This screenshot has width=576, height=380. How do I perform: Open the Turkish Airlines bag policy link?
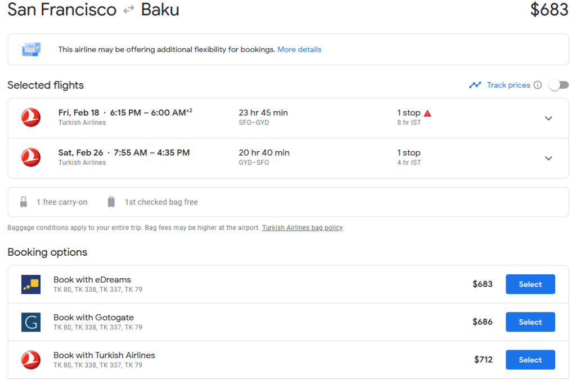pyautogui.click(x=303, y=228)
